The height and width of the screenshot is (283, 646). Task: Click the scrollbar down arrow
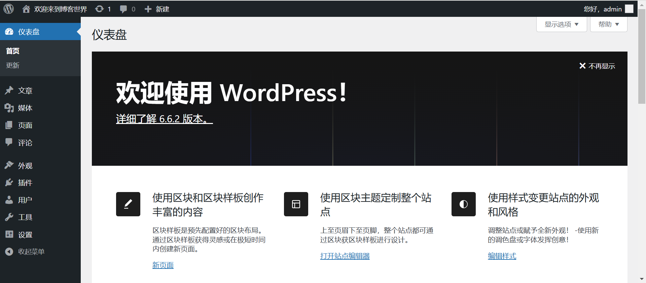642,279
